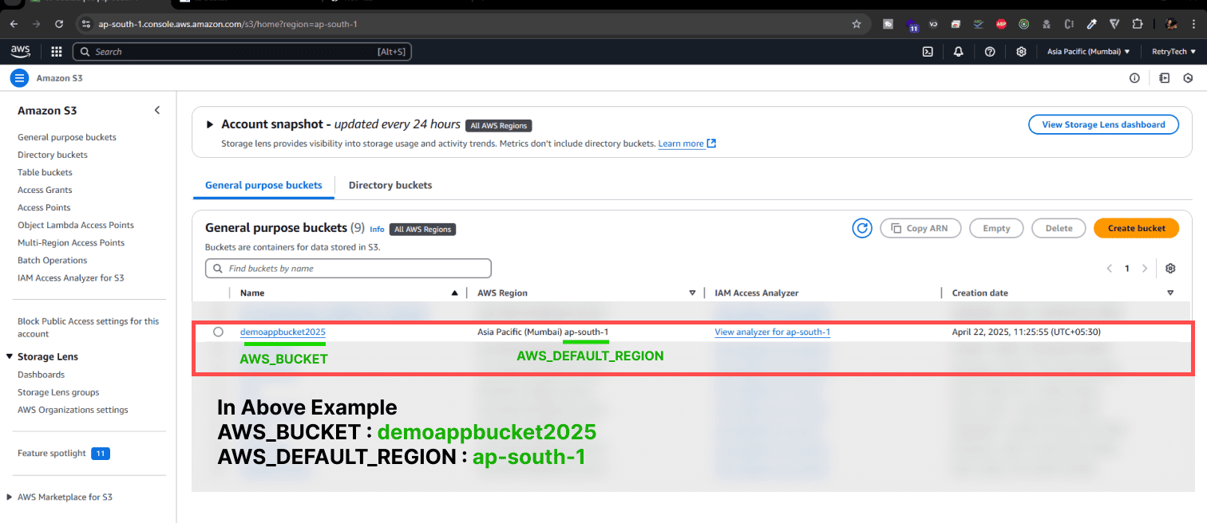
Task: Click the notifications bell icon
Action: 959,52
